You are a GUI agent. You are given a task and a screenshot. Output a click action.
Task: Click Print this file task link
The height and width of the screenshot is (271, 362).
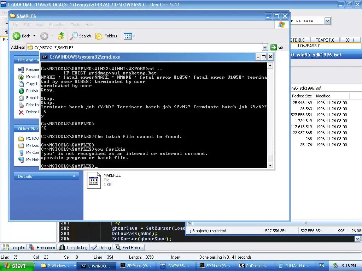click(29, 105)
